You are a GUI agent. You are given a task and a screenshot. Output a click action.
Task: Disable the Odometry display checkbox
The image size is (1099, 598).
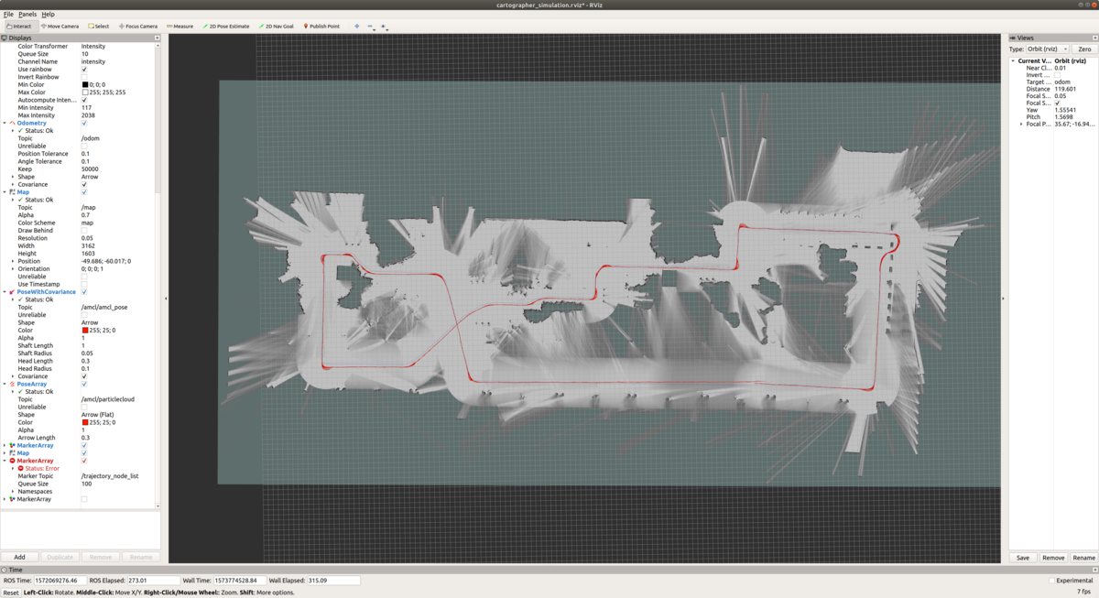pyautogui.click(x=84, y=123)
